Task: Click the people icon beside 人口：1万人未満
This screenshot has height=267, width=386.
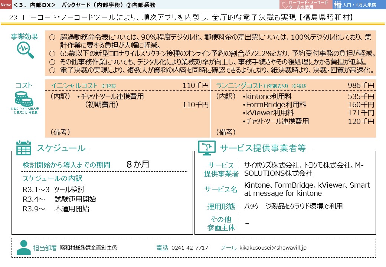Action: pos(338,5)
